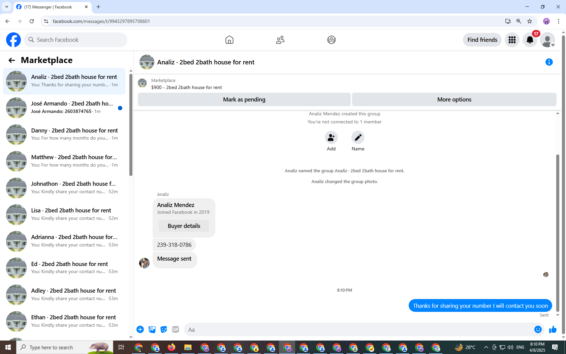Click the Name edit pencil icon

click(358, 138)
